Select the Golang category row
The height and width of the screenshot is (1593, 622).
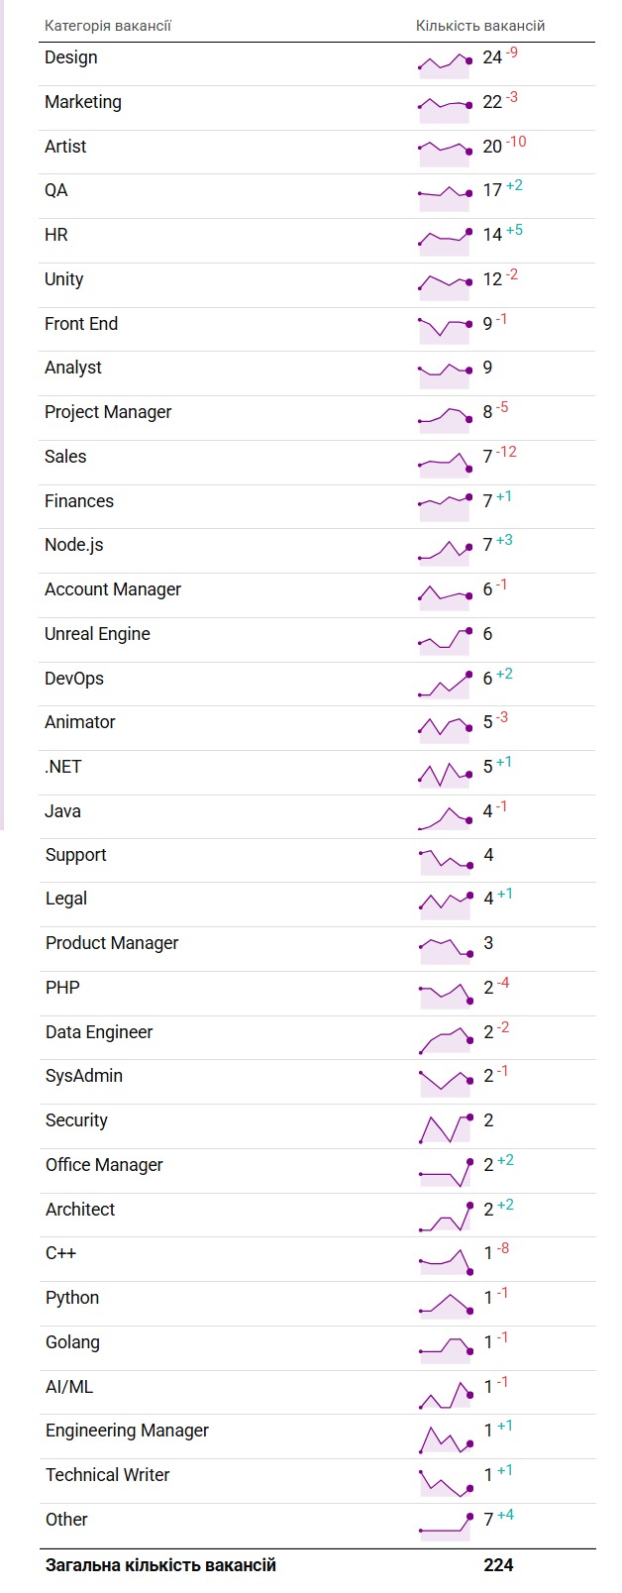click(x=317, y=1348)
